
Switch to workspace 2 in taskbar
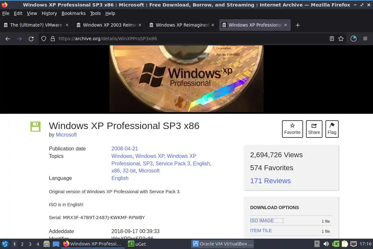point(22,244)
